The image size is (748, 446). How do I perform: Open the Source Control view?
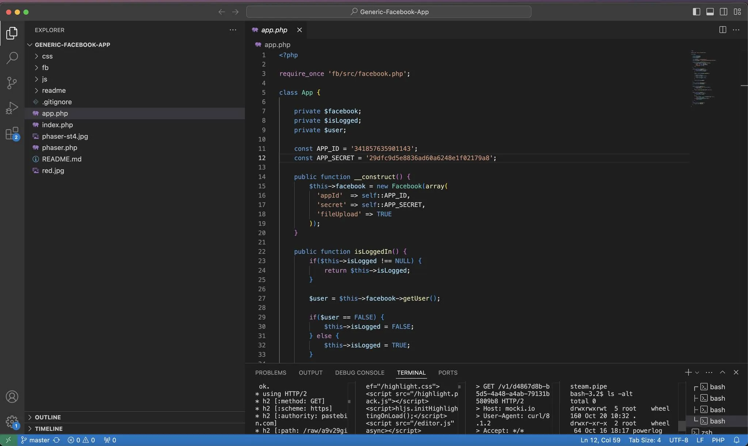click(x=12, y=83)
